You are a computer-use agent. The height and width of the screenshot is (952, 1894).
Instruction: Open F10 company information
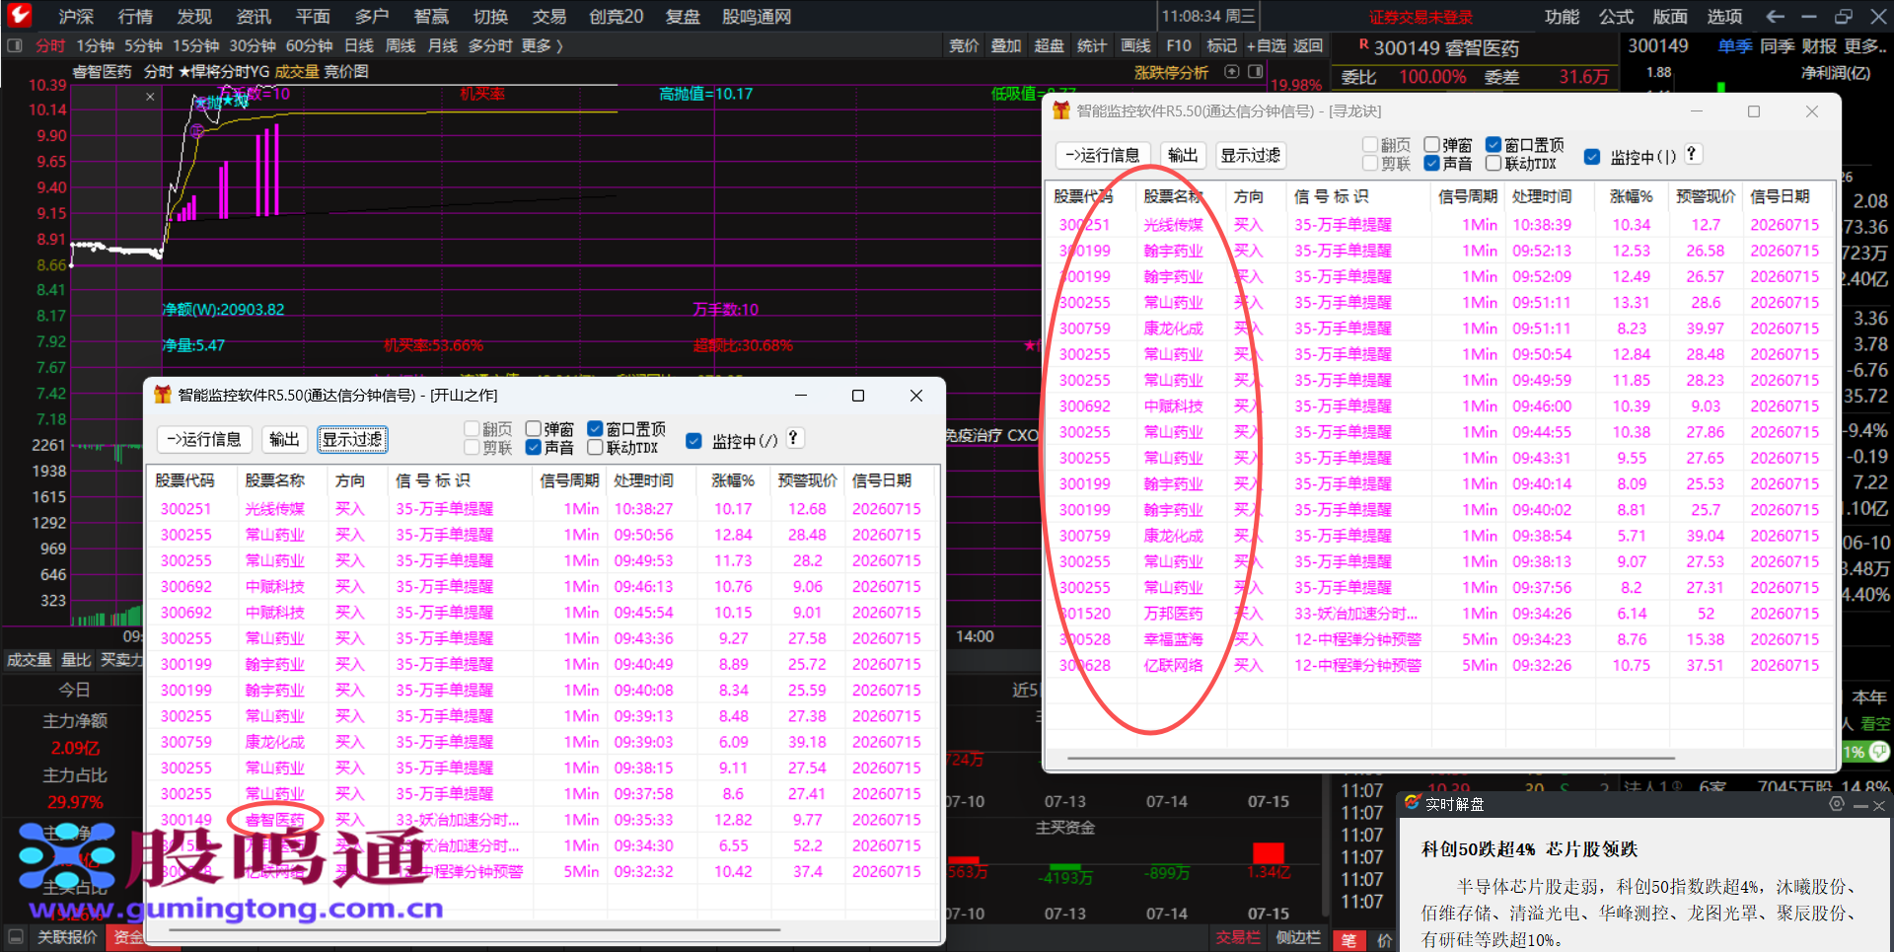[1179, 45]
